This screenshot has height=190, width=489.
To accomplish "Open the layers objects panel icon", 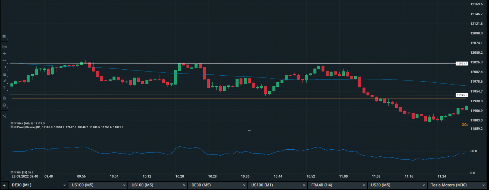I will pyautogui.click(x=4, y=105).
